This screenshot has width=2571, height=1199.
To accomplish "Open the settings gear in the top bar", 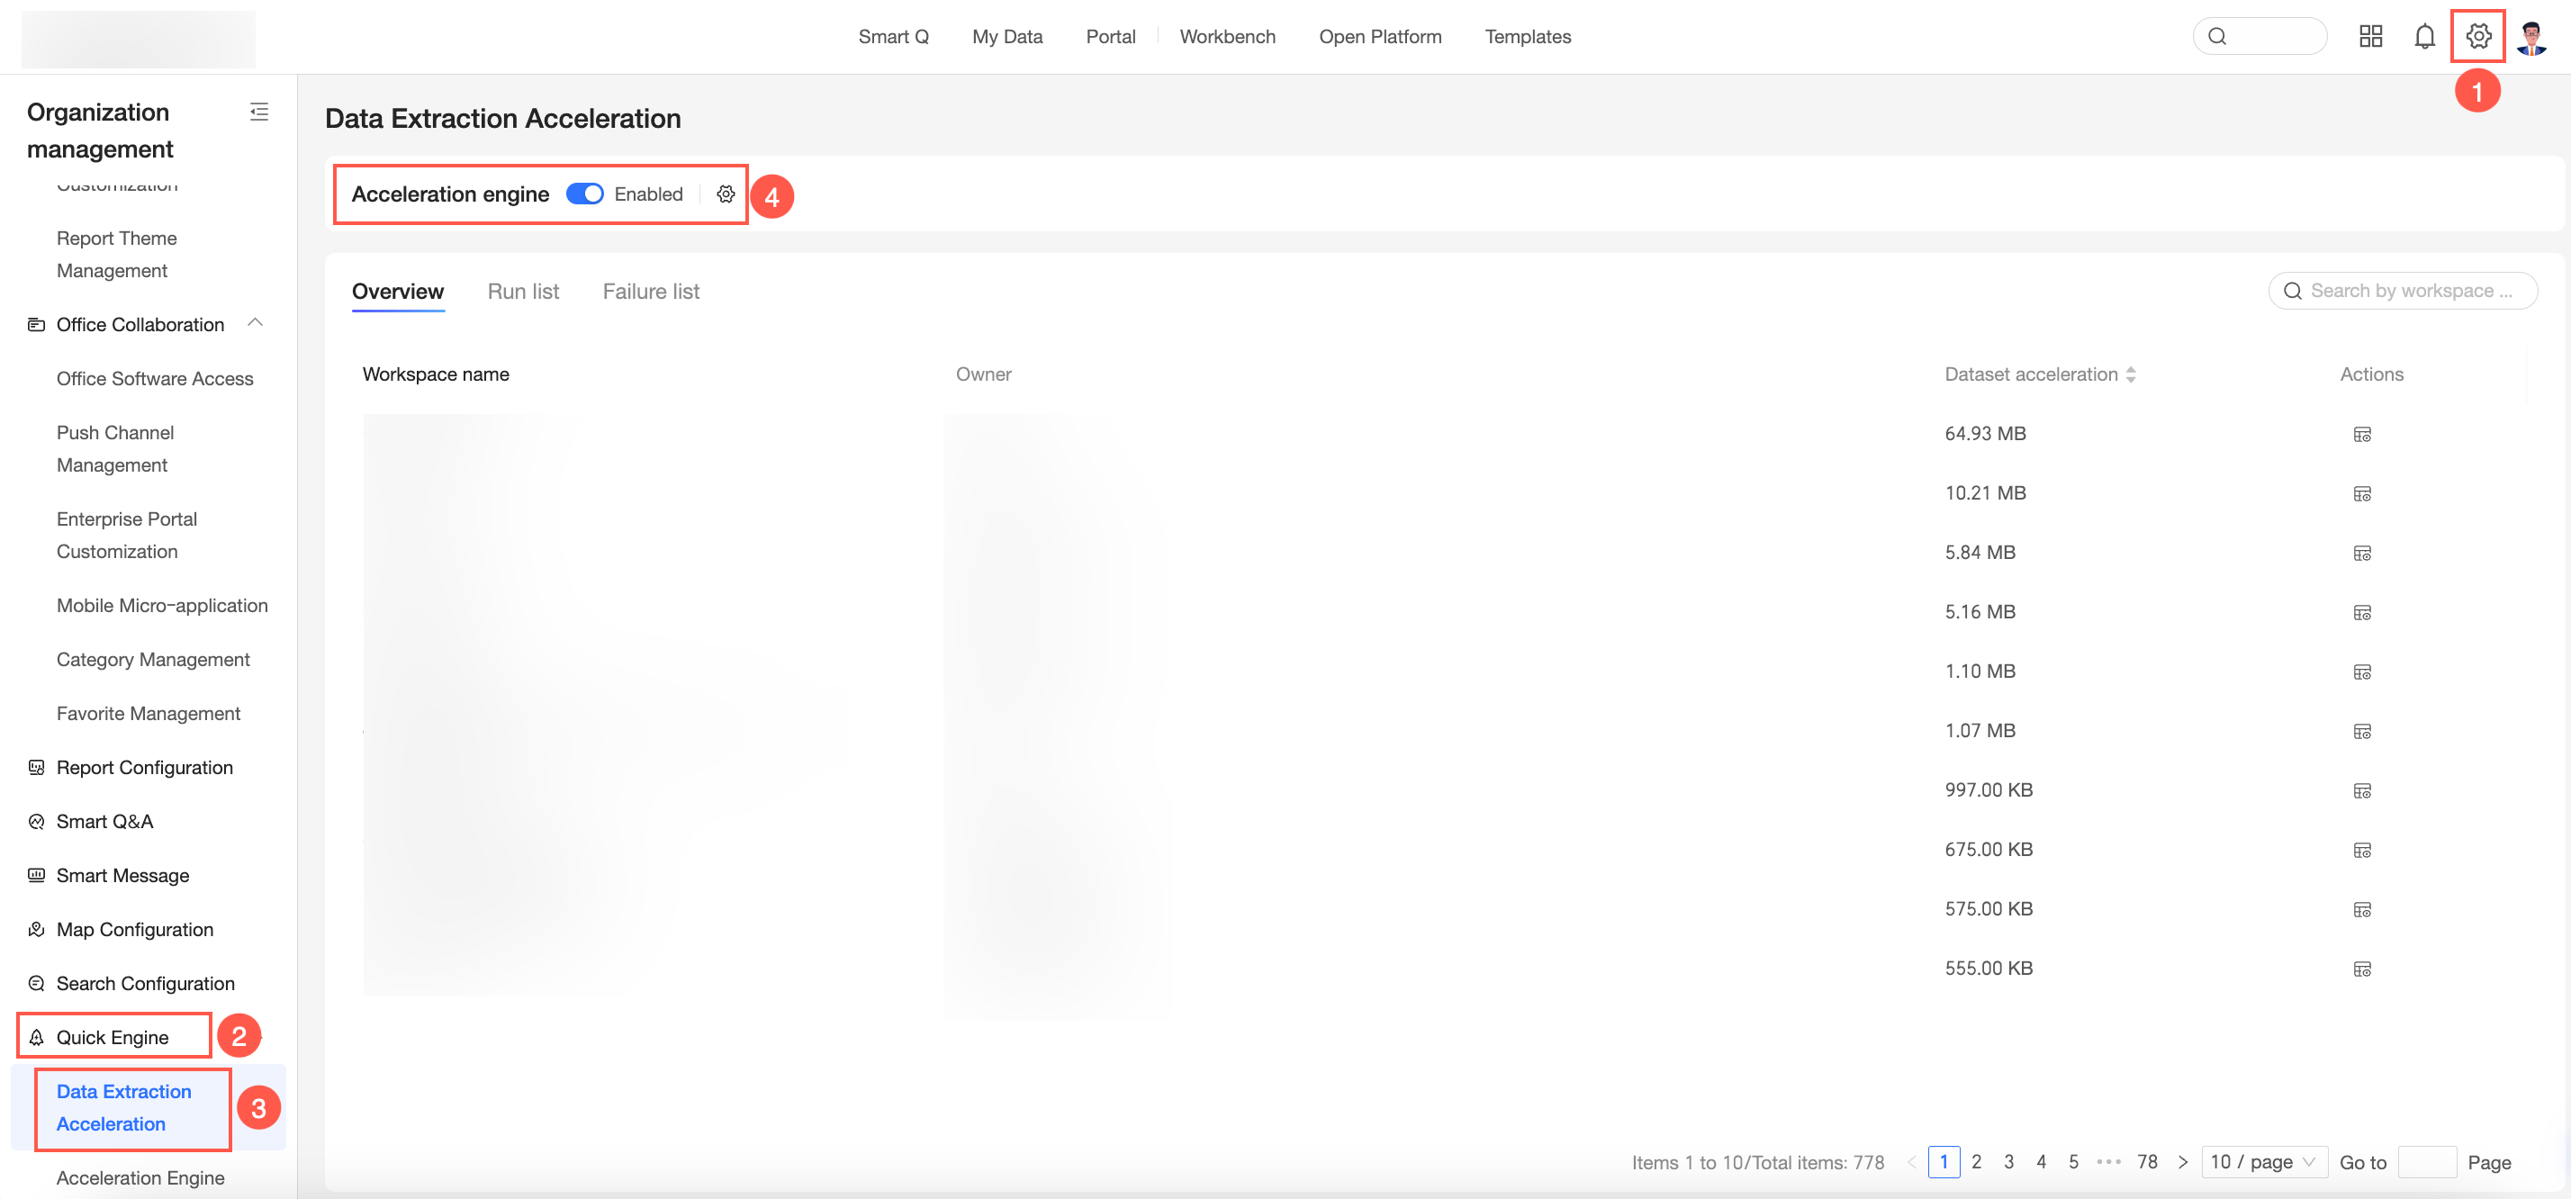I will [2478, 37].
